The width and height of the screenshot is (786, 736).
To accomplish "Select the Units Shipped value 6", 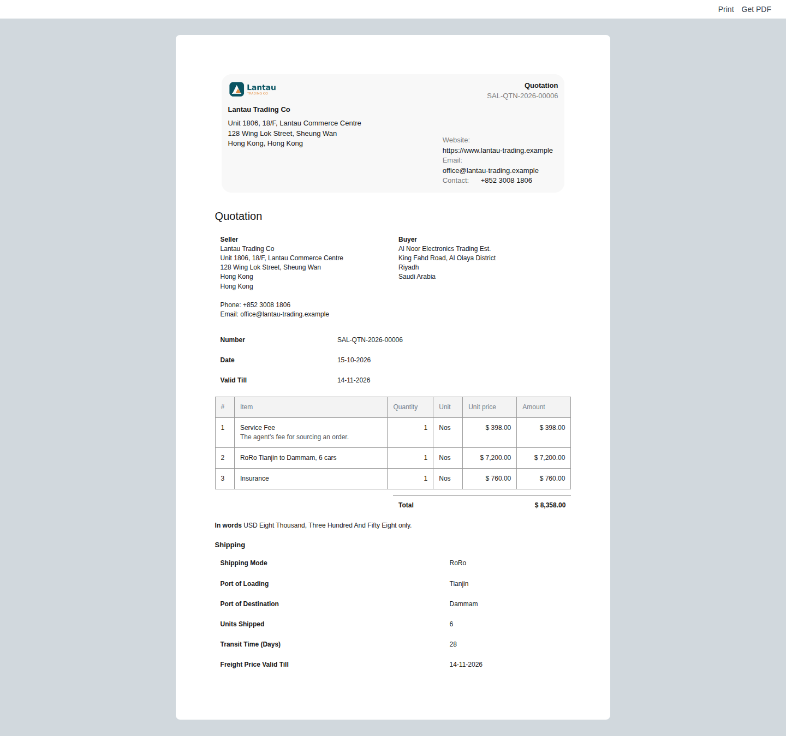I will (x=451, y=624).
